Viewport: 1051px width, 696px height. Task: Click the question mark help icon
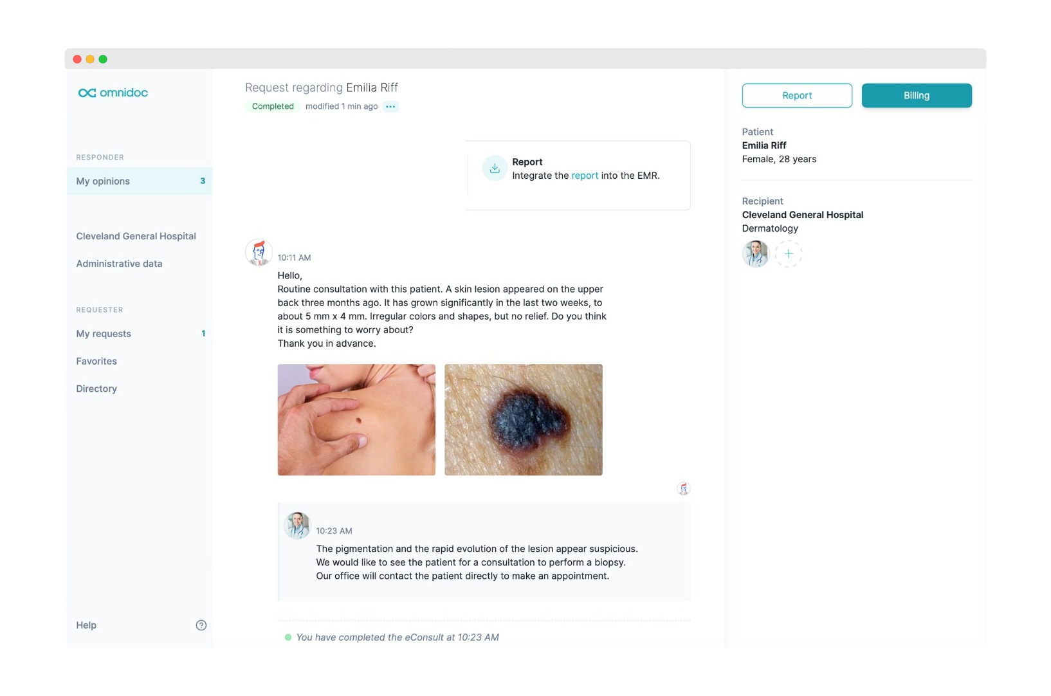[x=201, y=625]
